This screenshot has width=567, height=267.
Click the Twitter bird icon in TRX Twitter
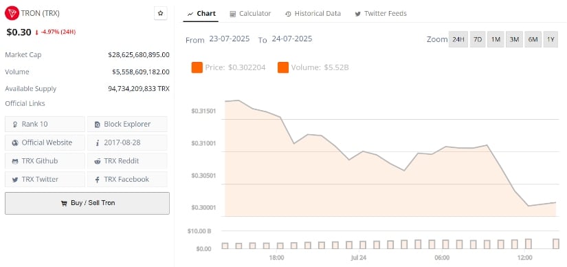15,180
